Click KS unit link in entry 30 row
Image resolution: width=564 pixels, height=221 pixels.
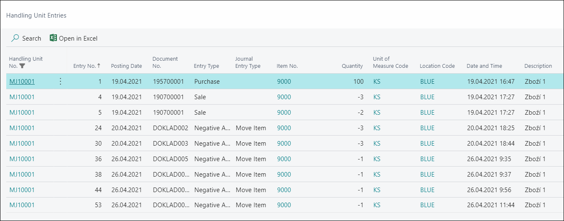(377, 144)
